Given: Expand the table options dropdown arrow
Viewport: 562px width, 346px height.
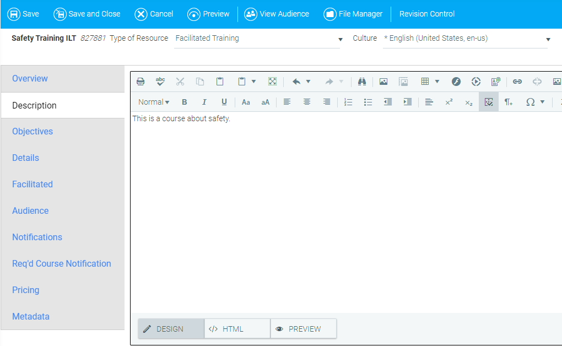Looking at the screenshot, I should click(437, 82).
